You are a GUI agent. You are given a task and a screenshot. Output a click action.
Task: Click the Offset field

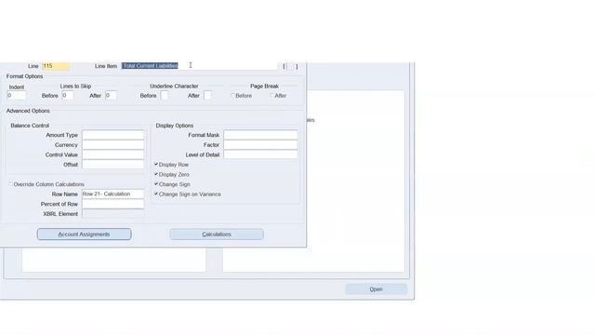113,165
